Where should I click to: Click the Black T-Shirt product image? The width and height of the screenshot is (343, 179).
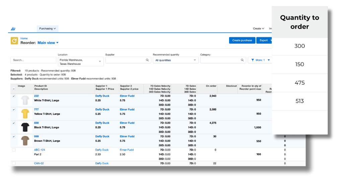click(x=24, y=127)
